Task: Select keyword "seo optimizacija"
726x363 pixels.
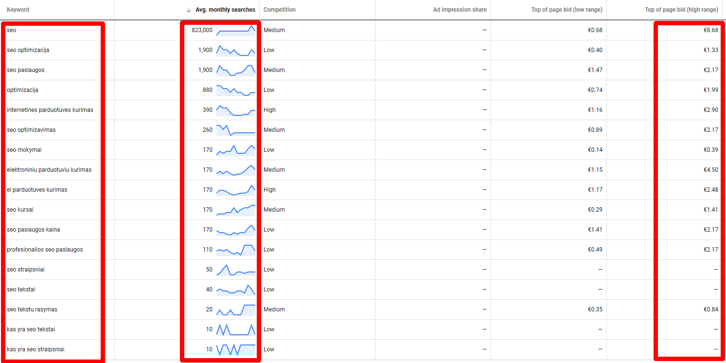Action: pyautogui.click(x=28, y=50)
